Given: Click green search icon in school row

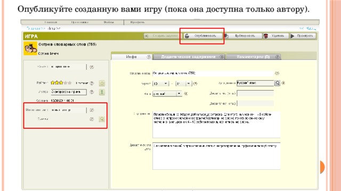Looking at the screenshot, I should click(102, 119).
